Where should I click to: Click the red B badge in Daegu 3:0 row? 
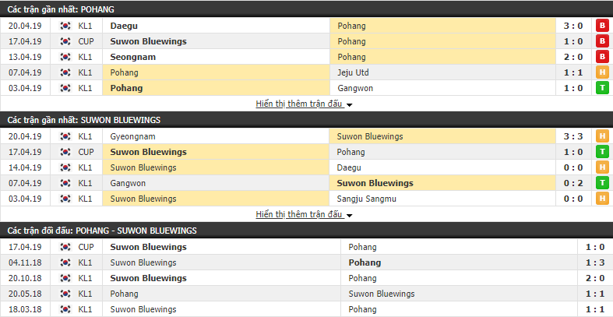602,26
